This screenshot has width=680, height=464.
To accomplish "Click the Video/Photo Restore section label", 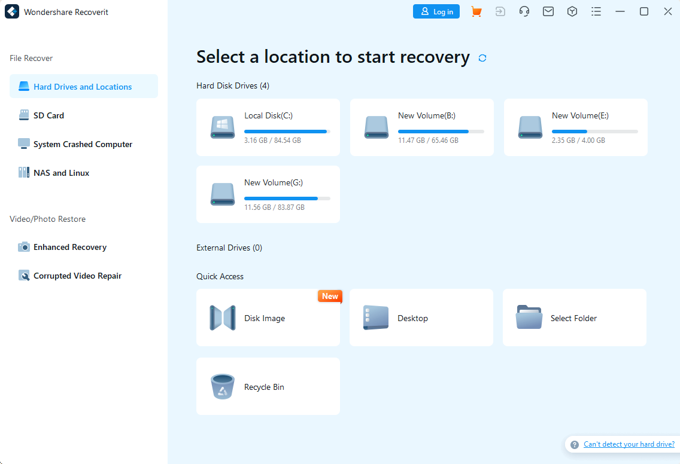I will pyautogui.click(x=48, y=219).
